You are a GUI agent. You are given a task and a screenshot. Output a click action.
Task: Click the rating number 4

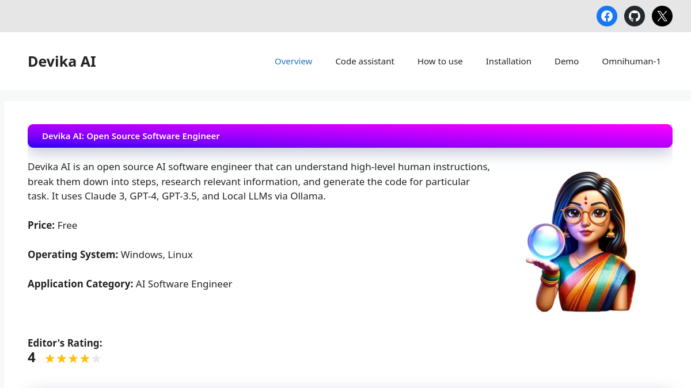pos(32,358)
